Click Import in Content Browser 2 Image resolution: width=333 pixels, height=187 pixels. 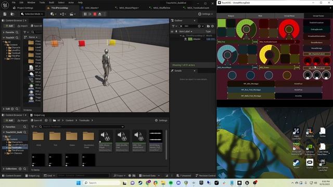[x=22, y=26]
